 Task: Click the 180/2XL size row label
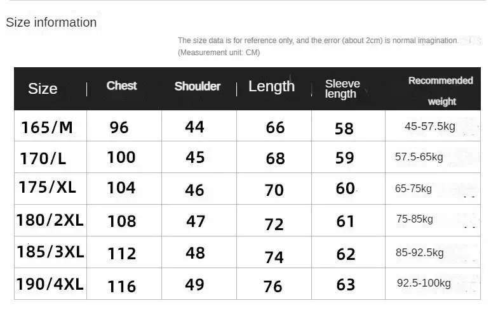(50, 221)
